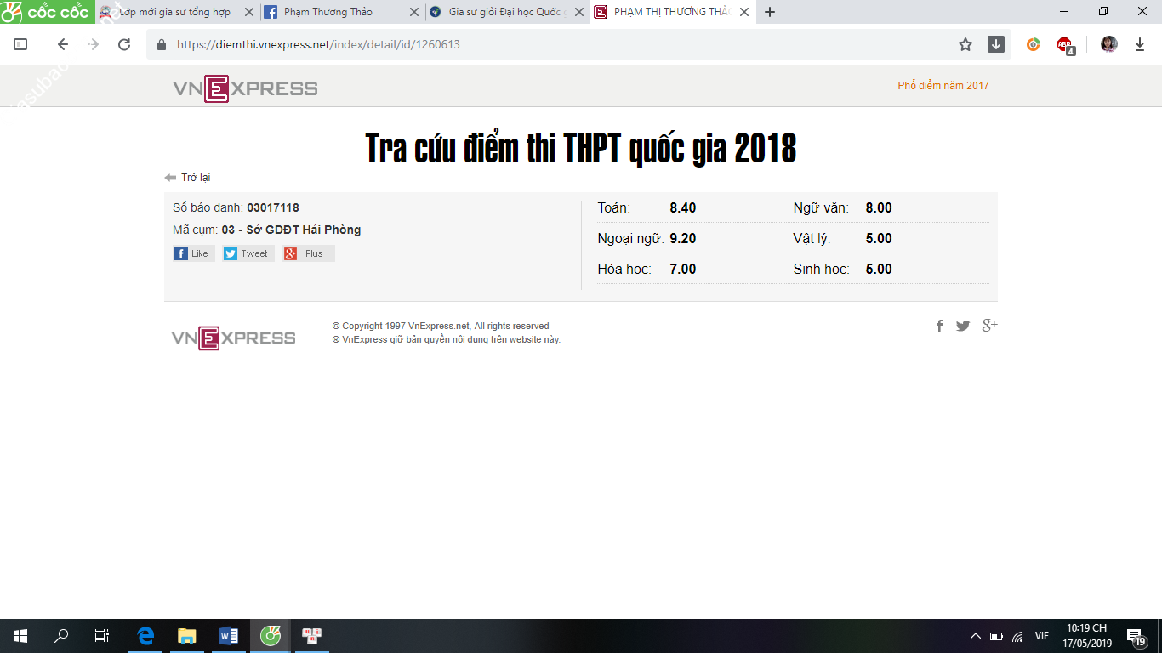Open a new browser tab
The height and width of the screenshot is (653, 1162).
point(770,12)
